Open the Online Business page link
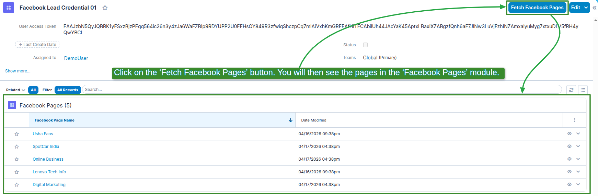 [x=48, y=159]
